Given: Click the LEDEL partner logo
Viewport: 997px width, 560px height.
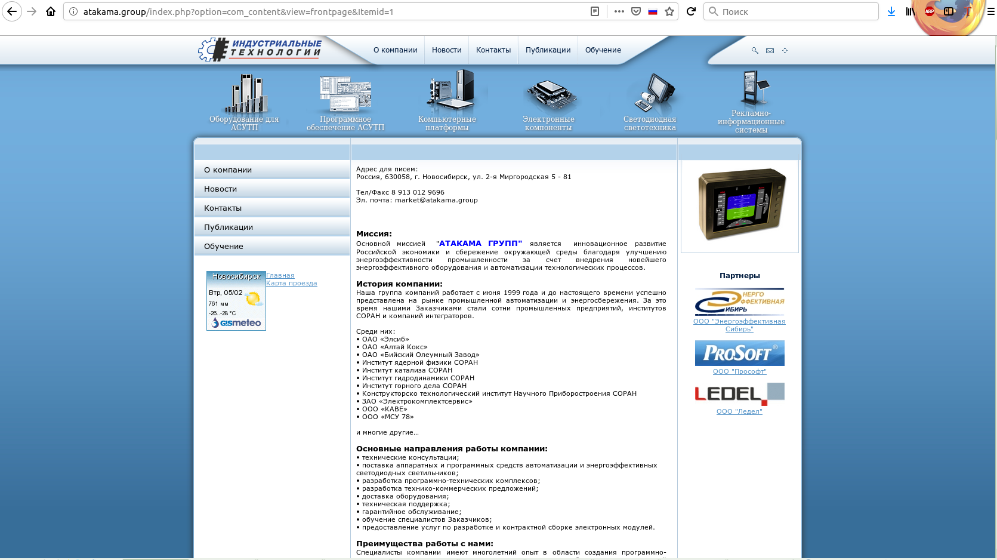Looking at the screenshot, I should point(740,394).
